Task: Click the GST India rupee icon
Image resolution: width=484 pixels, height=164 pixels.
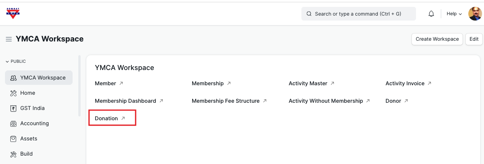Action: (13, 108)
